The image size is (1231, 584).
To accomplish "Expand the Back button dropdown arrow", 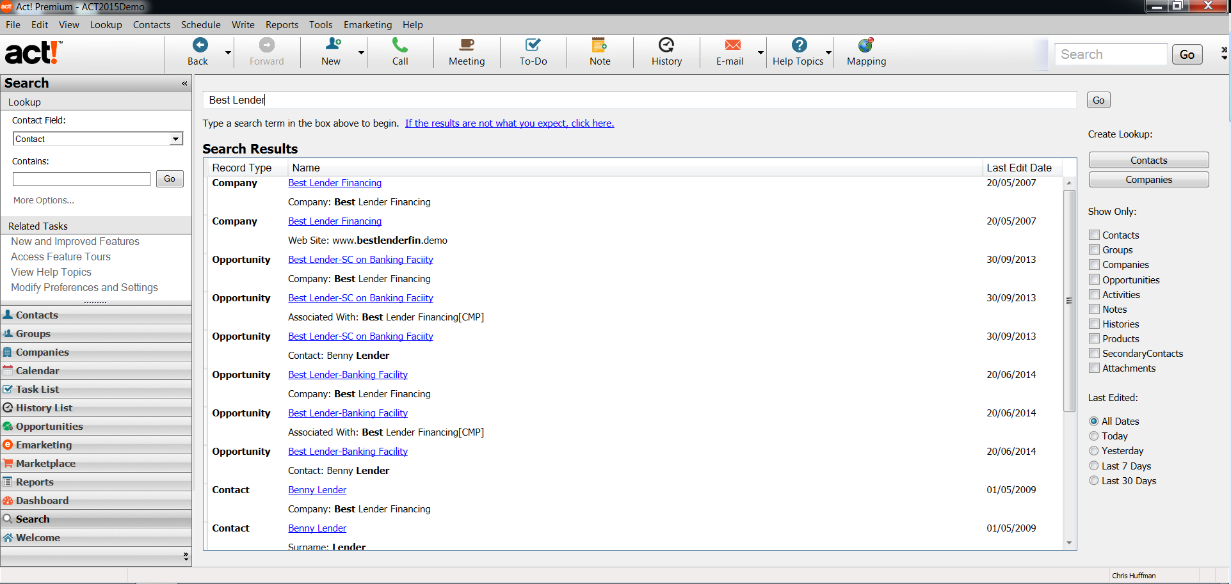I will point(228,52).
